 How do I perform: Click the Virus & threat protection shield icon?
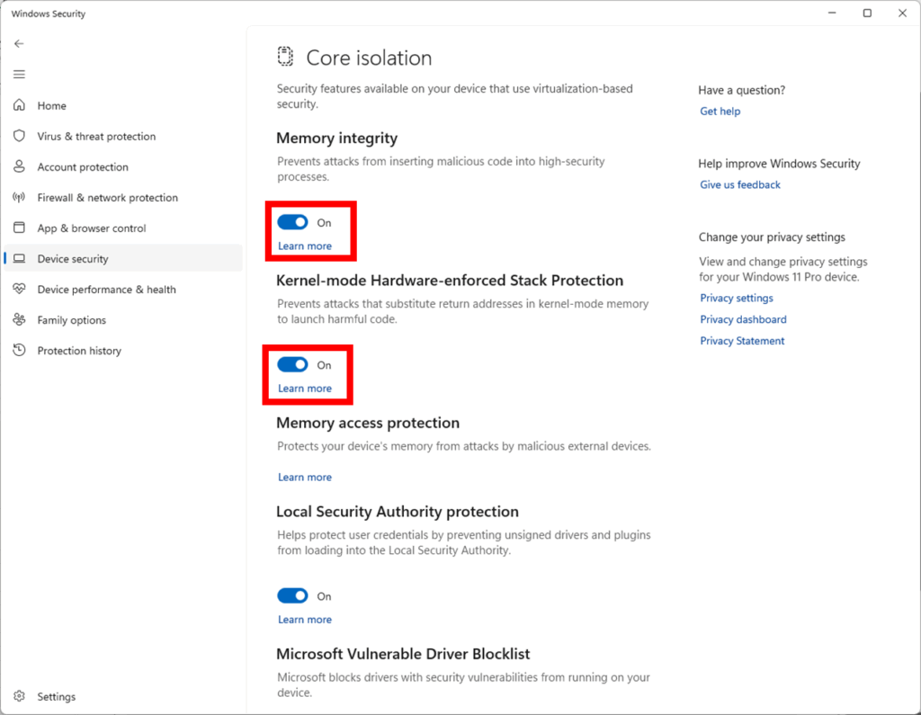[19, 136]
